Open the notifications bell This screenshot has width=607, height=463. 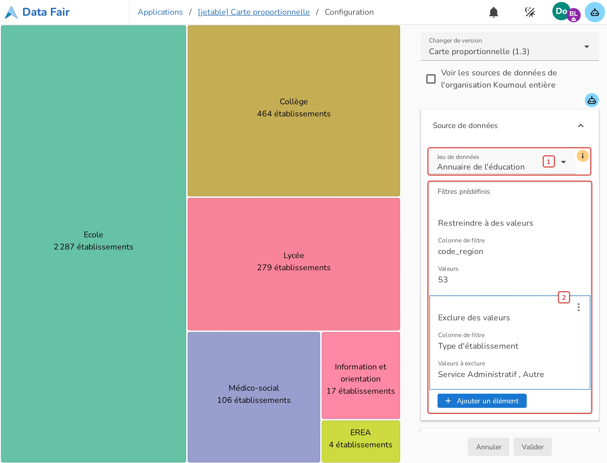493,12
